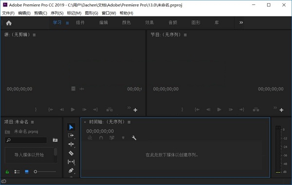
Task: Select the Ripple Edit tool
Action: 71,144
